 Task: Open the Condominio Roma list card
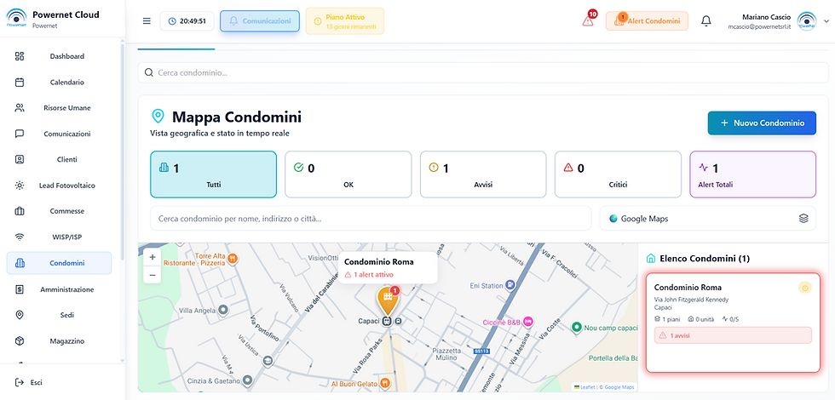coord(733,323)
